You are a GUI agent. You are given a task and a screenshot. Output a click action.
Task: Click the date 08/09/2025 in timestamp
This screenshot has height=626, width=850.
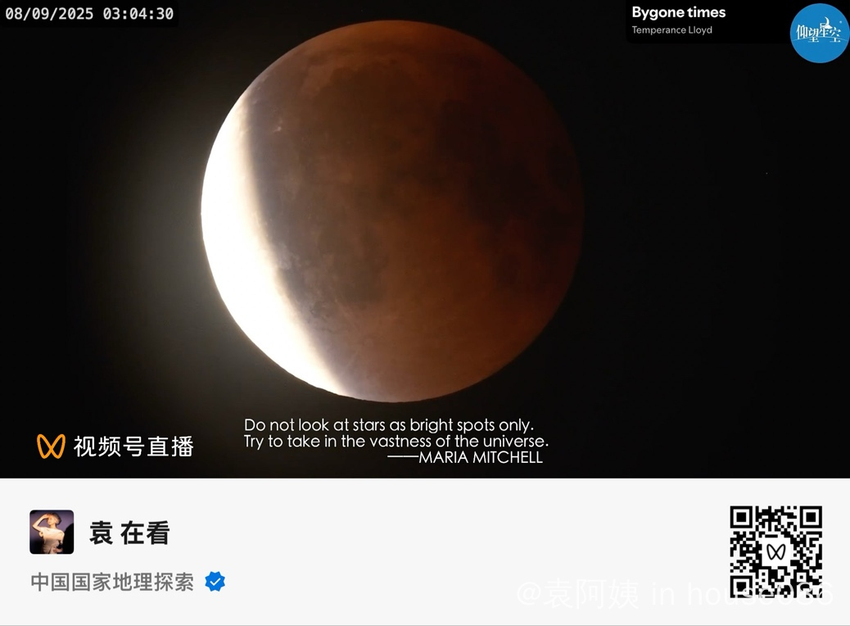(49, 14)
